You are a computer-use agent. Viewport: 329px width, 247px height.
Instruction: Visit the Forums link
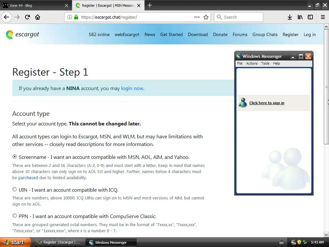pyautogui.click(x=240, y=34)
